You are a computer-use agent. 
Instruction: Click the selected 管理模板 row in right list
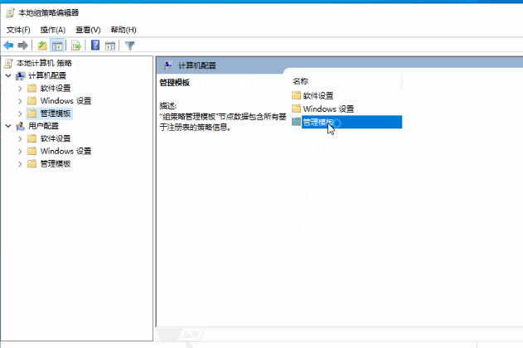click(x=352, y=122)
